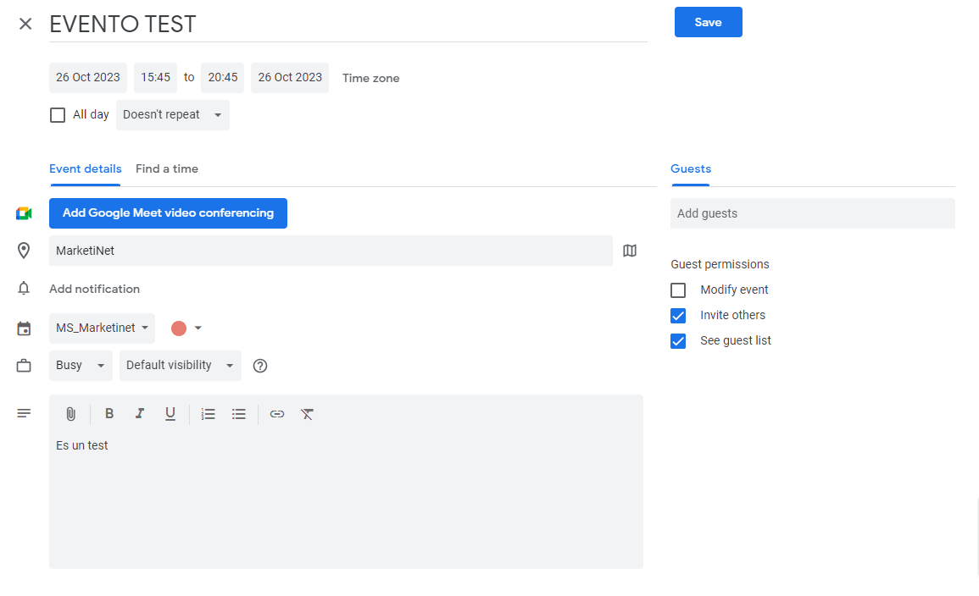Close the event editor with the X icon
The image size is (979, 596).
pos(25,24)
